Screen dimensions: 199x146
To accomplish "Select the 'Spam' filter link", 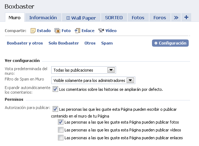I will 107,43.
